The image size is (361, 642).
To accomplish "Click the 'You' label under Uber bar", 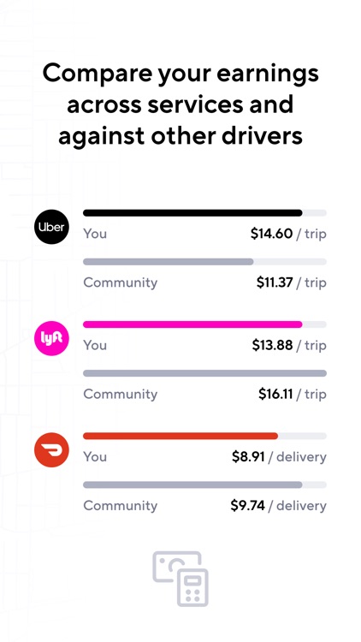I will (95, 234).
